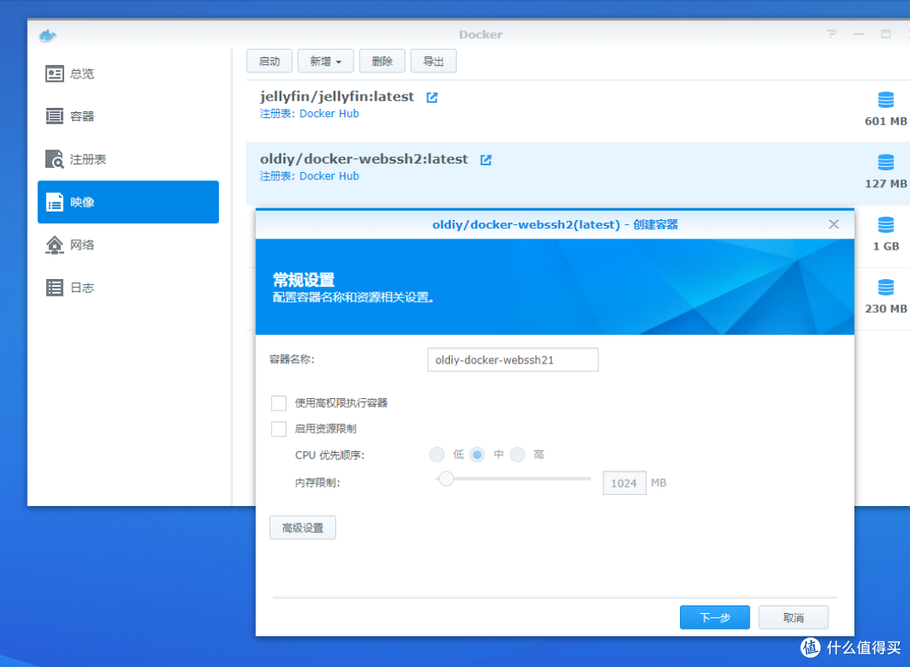Screen dimensions: 910x667
Task: Click the Docker whale icon in titlebar
Action: click(47, 35)
